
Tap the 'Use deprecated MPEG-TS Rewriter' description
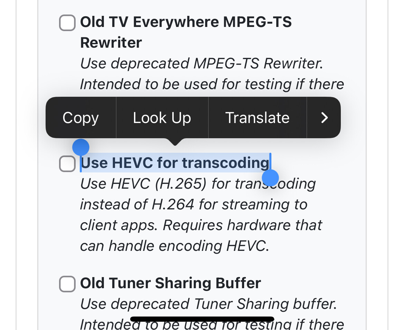click(x=202, y=64)
